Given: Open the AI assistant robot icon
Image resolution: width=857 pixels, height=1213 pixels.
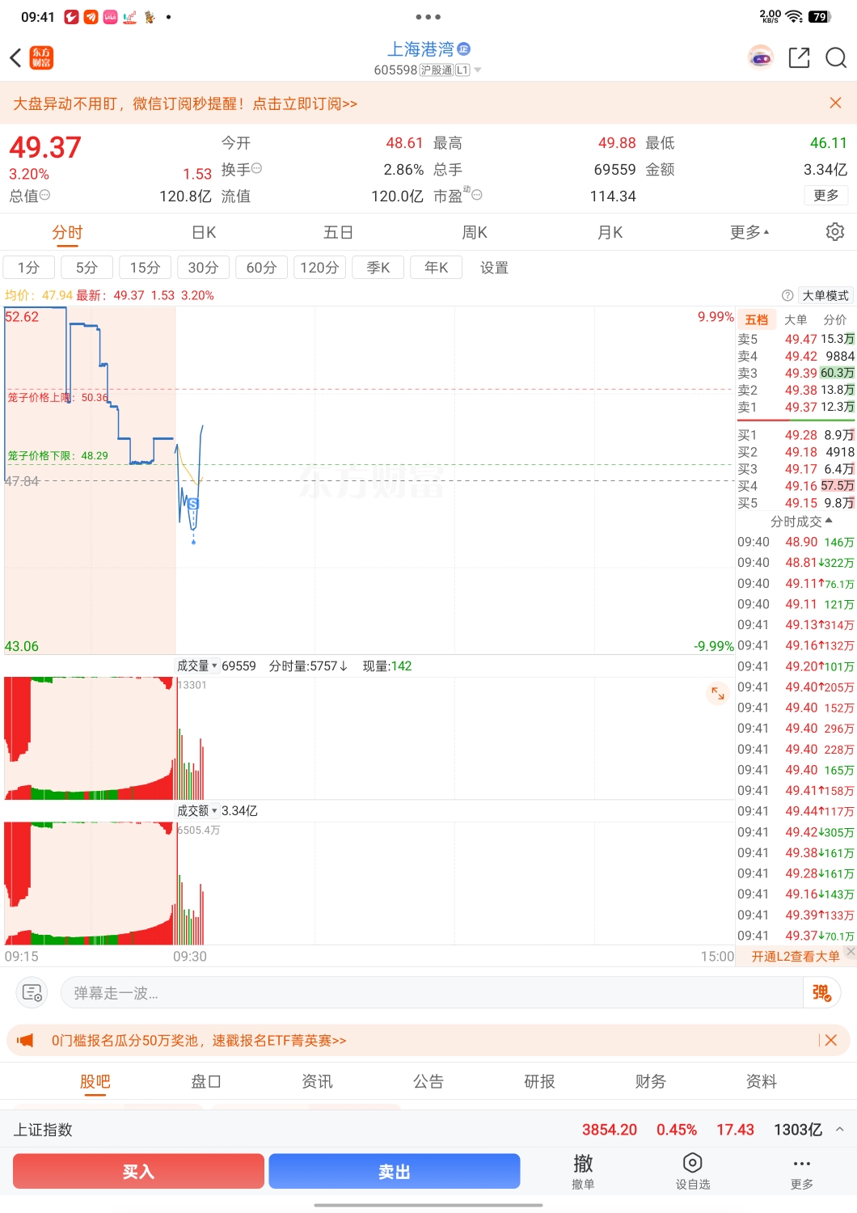Looking at the screenshot, I should [760, 57].
